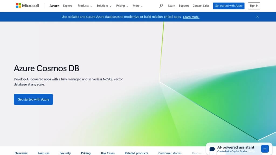Open the Azure home link

[54, 6]
